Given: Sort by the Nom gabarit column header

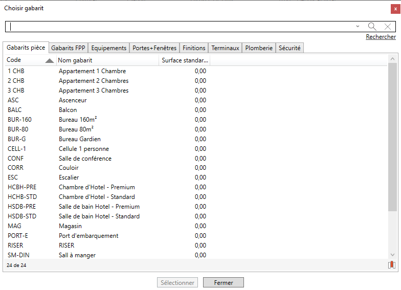Looking at the screenshot, I should (107, 60).
